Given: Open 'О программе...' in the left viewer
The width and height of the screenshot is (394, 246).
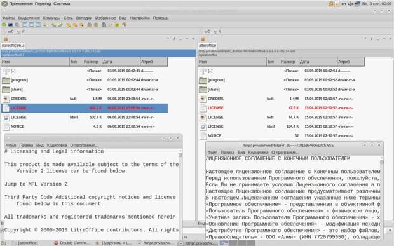Looking at the screenshot, I should click(x=84, y=145).
